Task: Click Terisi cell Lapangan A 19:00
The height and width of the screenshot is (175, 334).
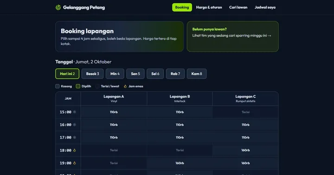Action: click(114, 163)
